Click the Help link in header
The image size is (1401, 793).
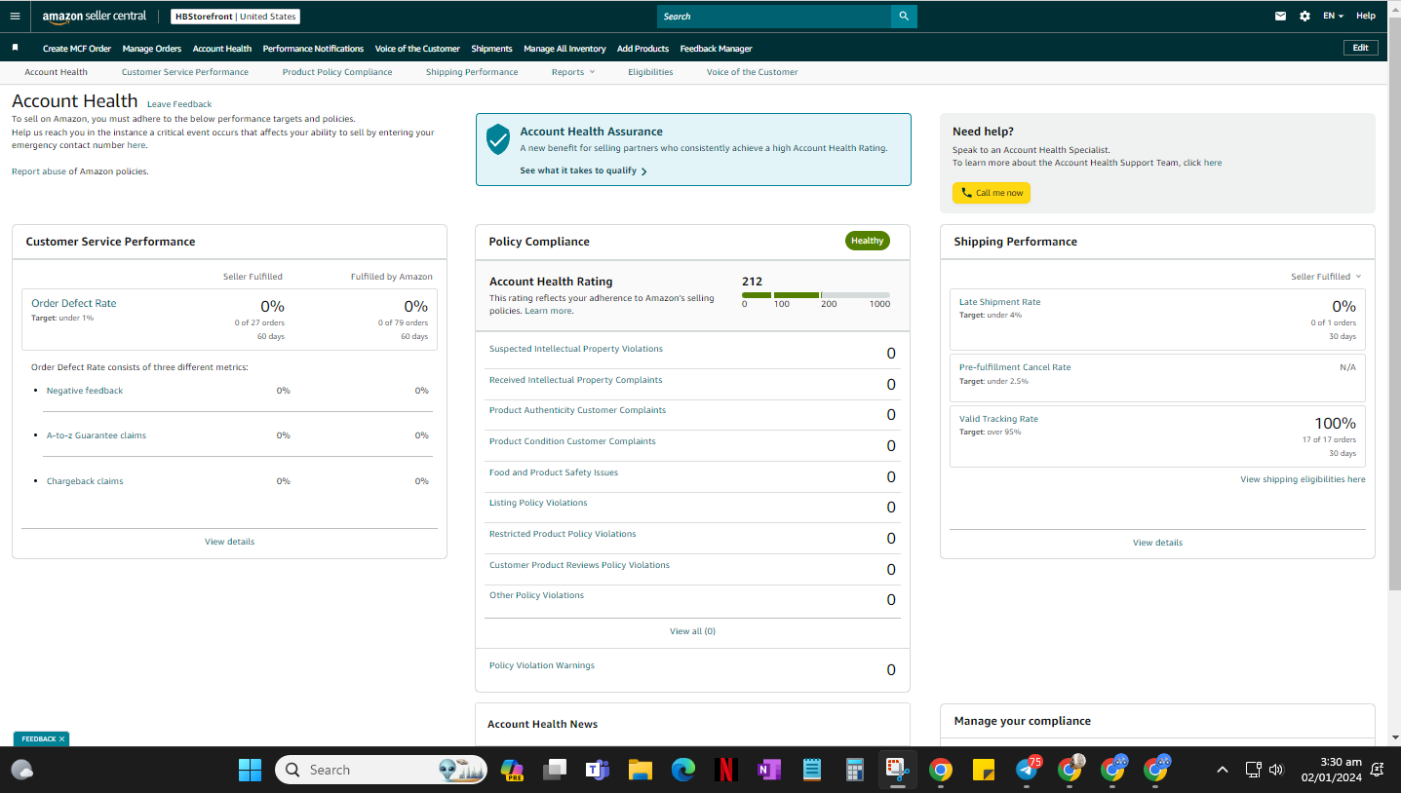pyautogui.click(x=1366, y=16)
